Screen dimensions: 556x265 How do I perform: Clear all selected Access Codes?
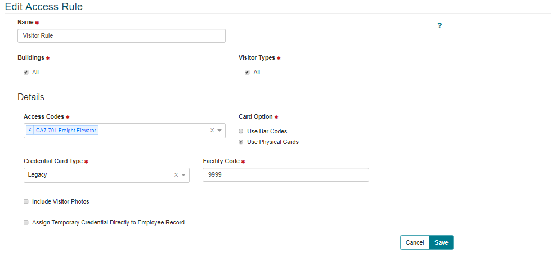pyautogui.click(x=212, y=131)
